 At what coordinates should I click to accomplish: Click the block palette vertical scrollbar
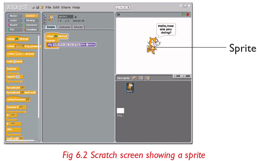(x=38, y=77)
